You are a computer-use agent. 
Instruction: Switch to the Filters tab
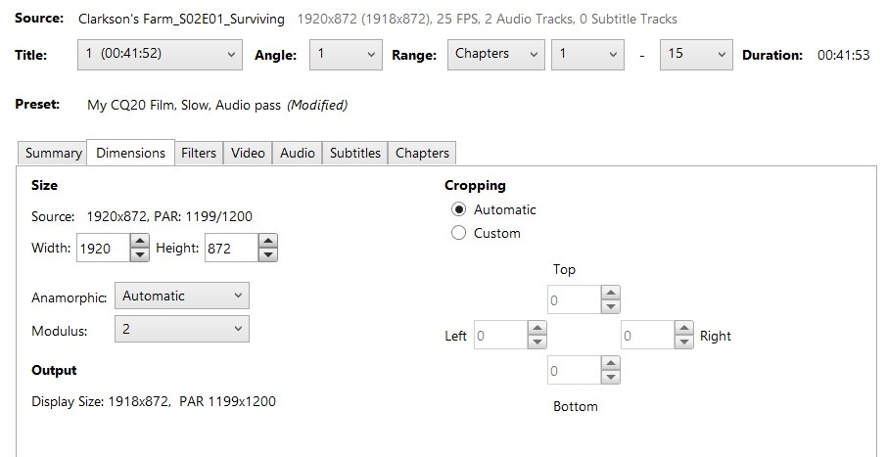[x=199, y=154]
